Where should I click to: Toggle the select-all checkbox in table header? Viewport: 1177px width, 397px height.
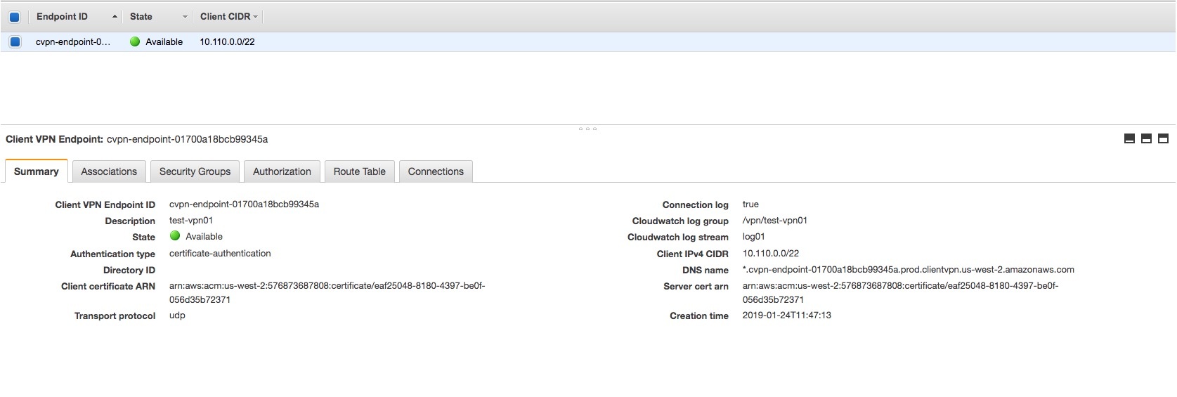[x=14, y=17]
